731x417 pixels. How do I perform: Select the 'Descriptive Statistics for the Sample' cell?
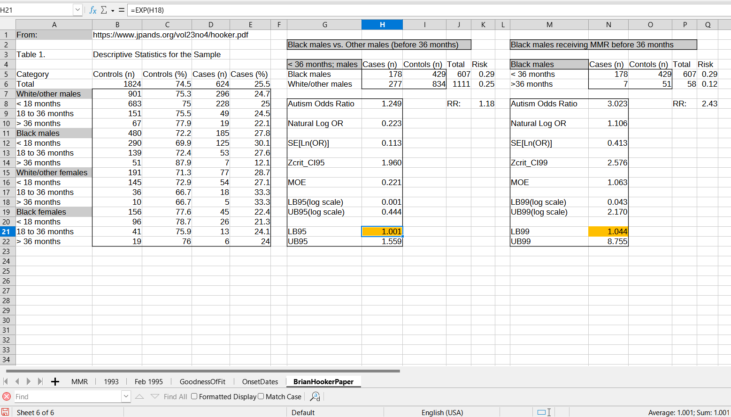coord(157,54)
